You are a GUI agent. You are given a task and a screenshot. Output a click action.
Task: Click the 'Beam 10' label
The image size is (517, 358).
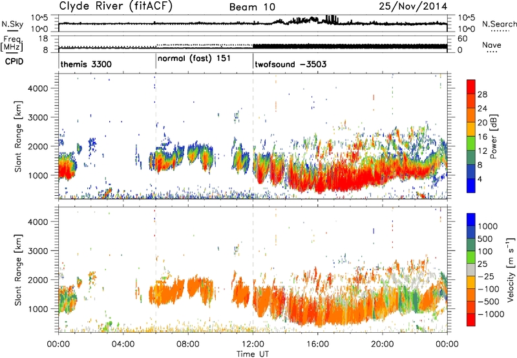click(252, 7)
